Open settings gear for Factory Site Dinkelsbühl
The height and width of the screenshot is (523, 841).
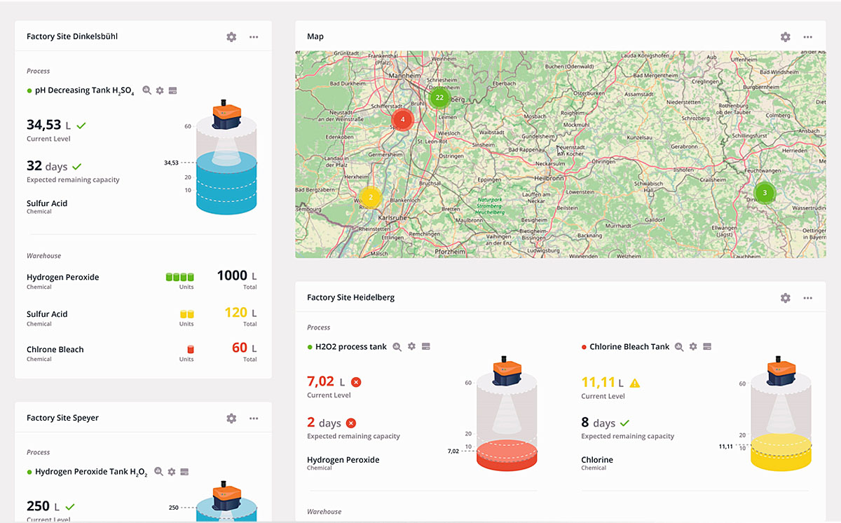pyautogui.click(x=231, y=37)
